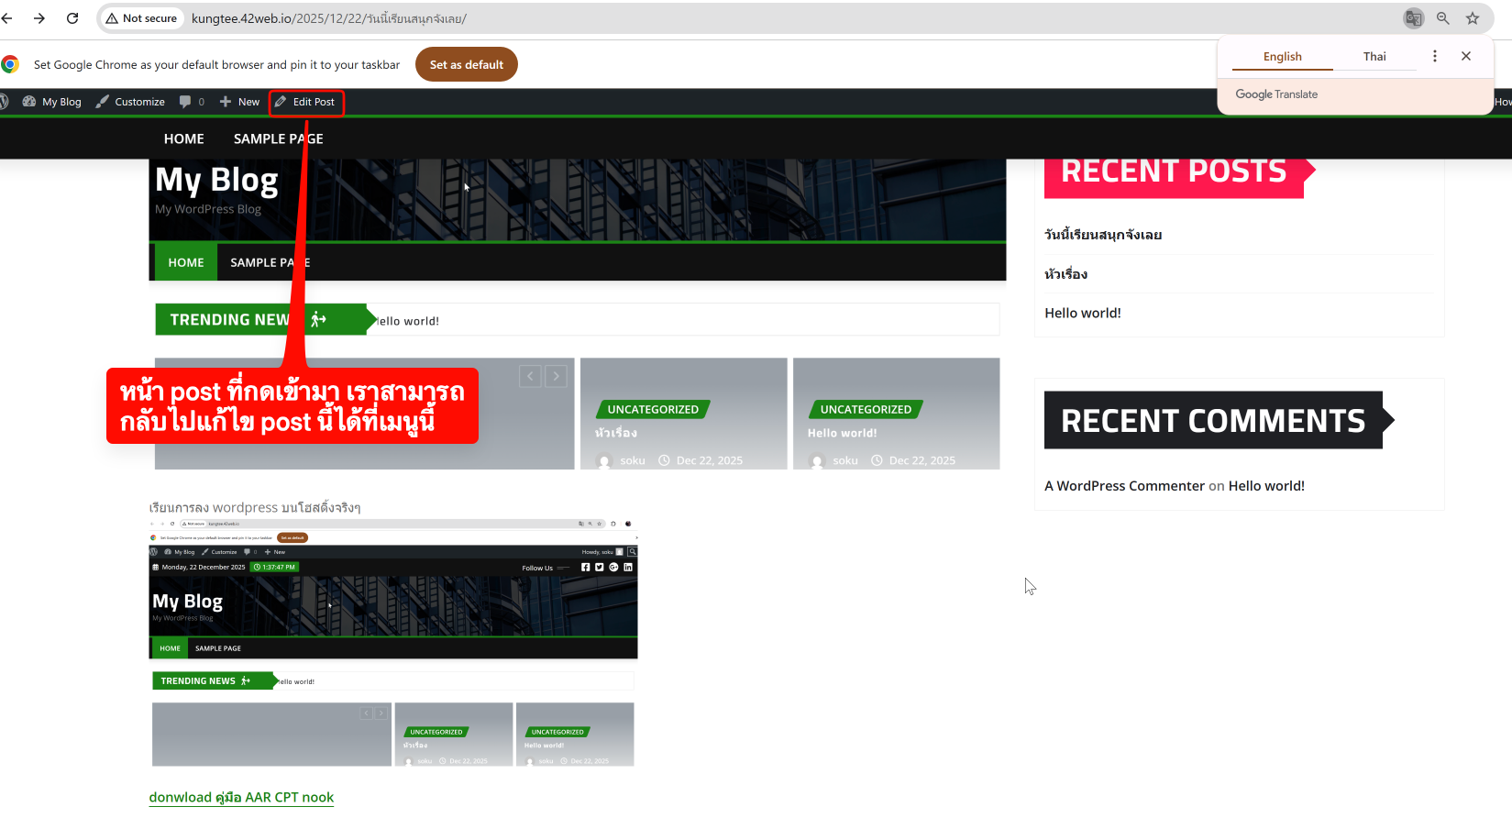
Task: Close the Google Translate popup
Action: pos(1466,56)
